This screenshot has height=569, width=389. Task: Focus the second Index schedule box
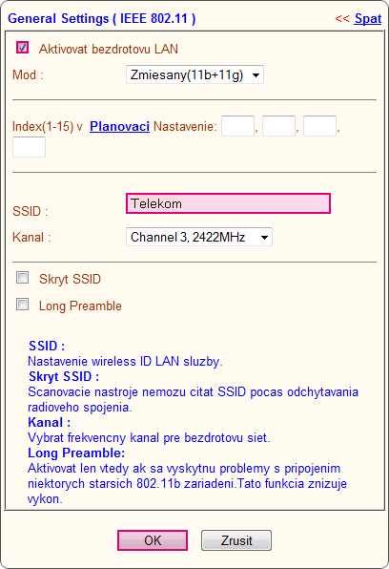(278, 126)
